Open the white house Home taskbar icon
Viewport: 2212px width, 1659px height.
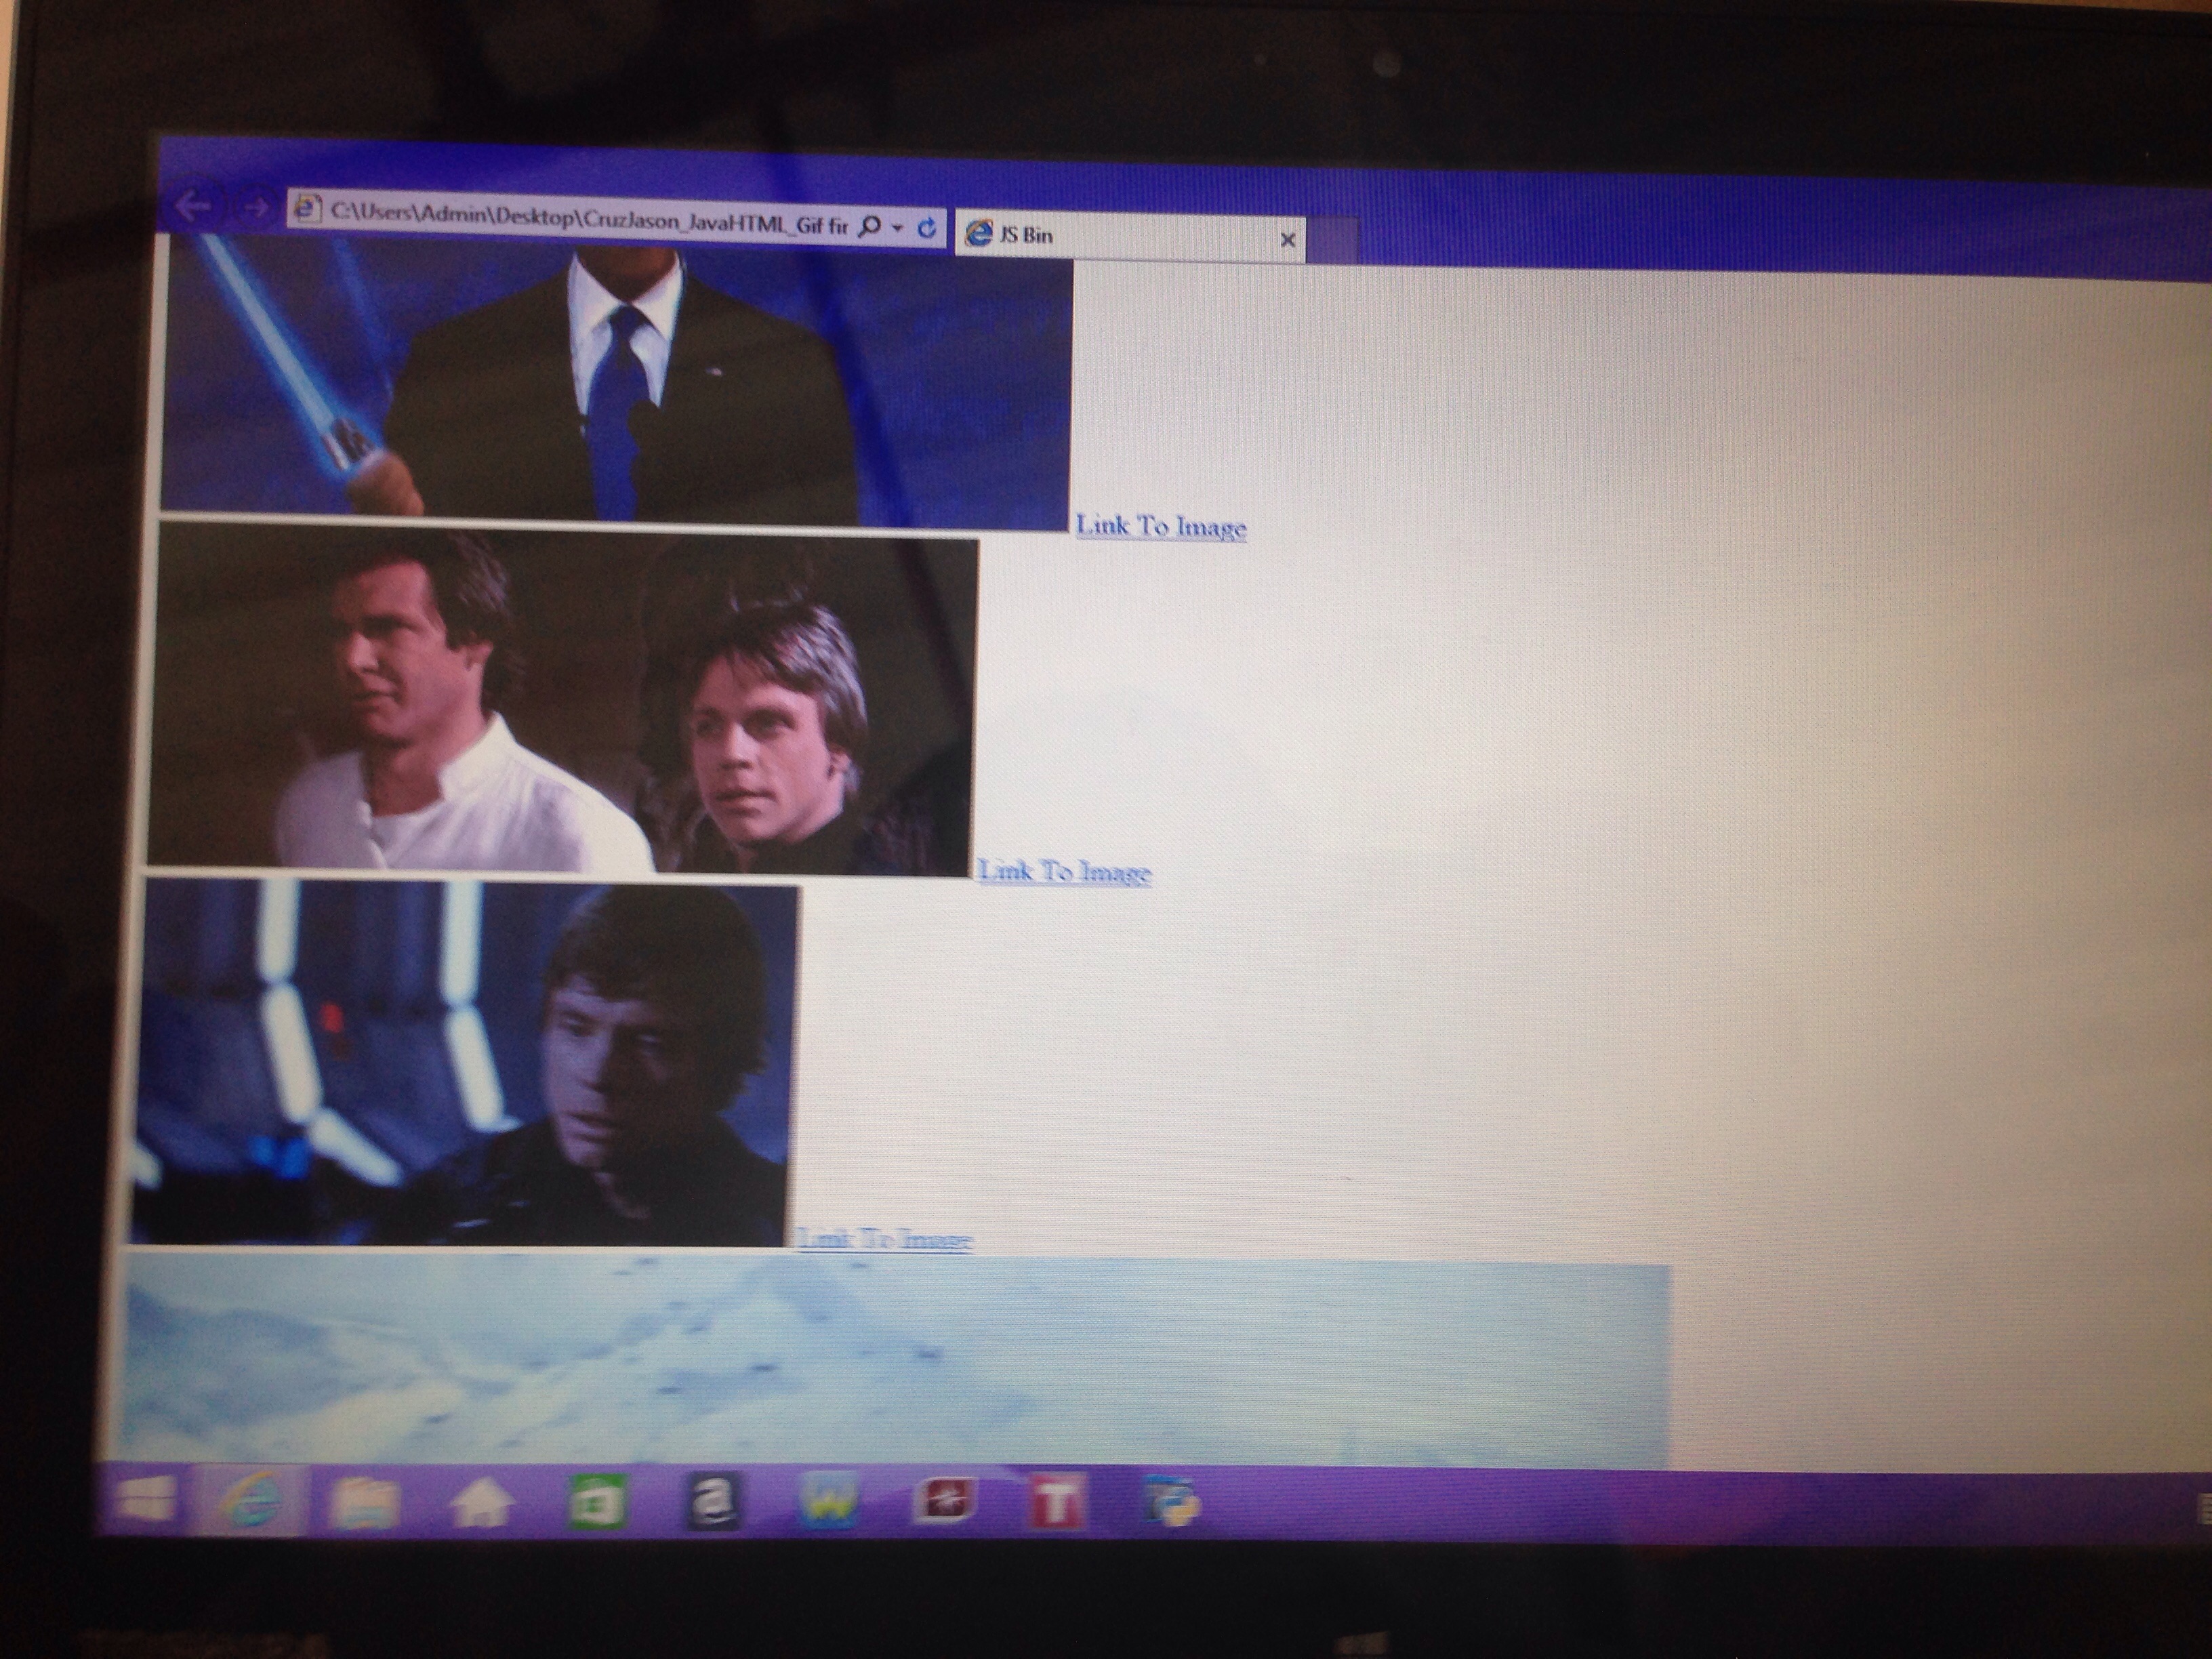[482, 1503]
